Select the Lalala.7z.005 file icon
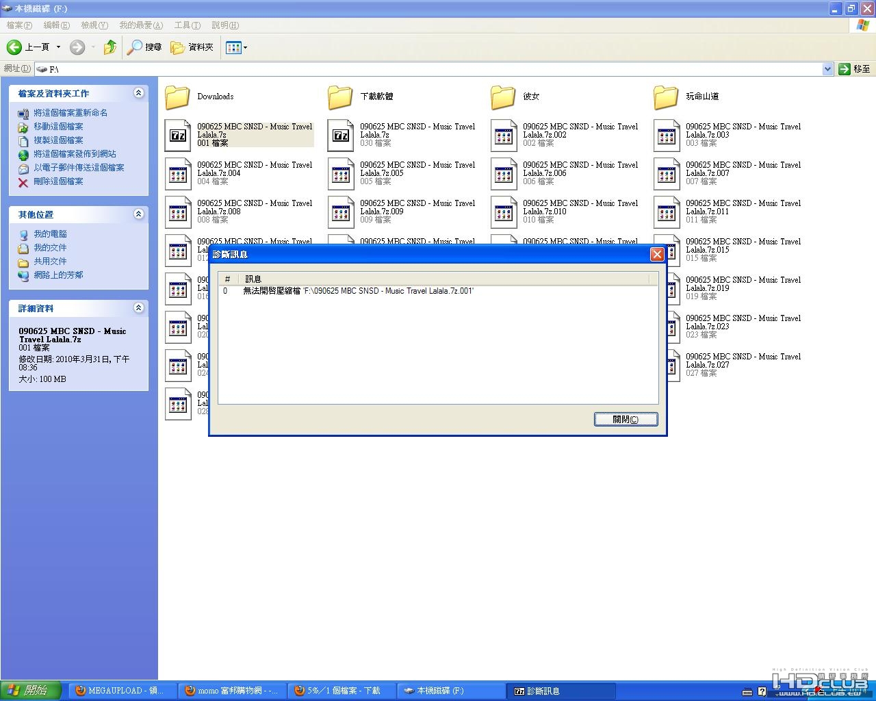This screenshot has width=876, height=701. click(341, 174)
